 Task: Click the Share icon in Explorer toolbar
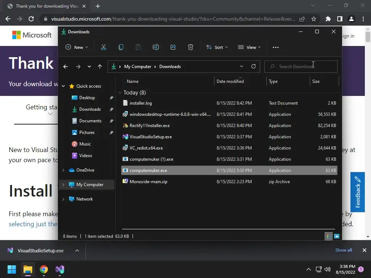173,47
